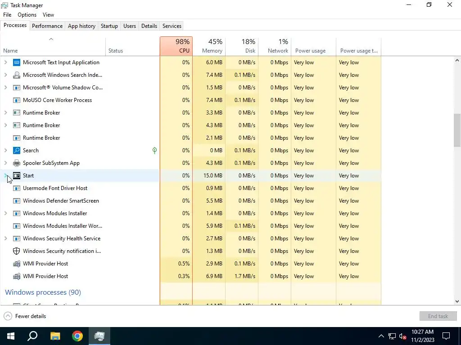The image size is (461, 345).
Task: Sort by CPU column header
Action: click(176, 46)
